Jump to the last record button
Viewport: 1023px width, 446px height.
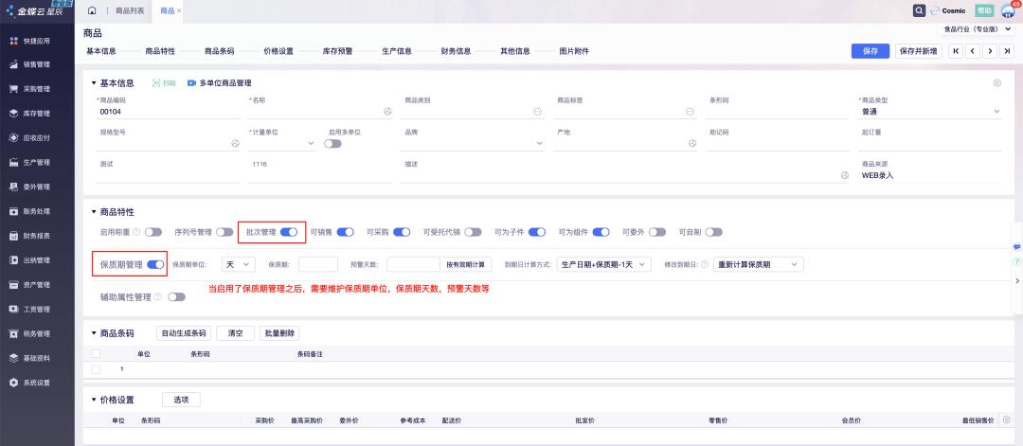point(1007,51)
